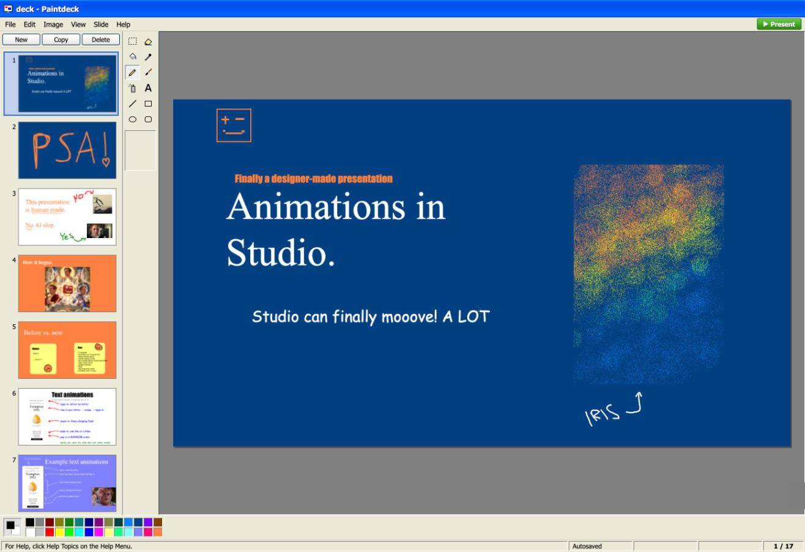This screenshot has height=552, width=805.
Task: Click the Copy slide button
Action: coord(61,39)
